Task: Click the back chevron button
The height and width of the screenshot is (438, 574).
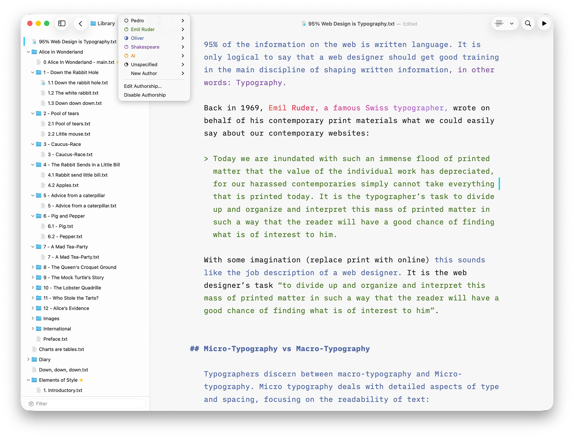Action: point(81,23)
